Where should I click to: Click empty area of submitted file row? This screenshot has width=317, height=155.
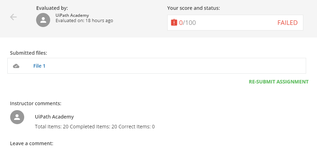click(175, 66)
